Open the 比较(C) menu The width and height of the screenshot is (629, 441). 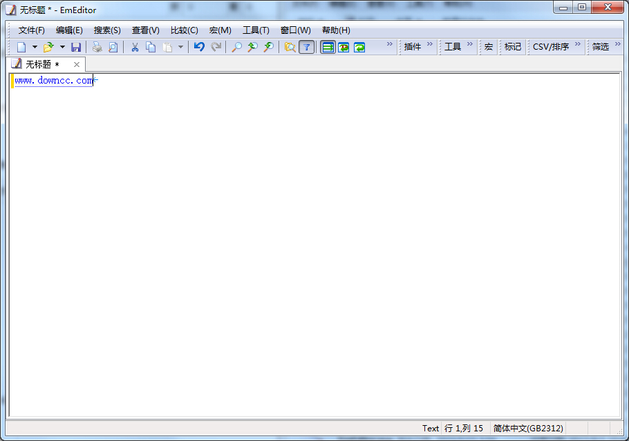[x=184, y=30]
